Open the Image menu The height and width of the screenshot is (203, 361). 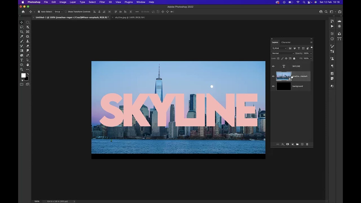coord(63,2)
